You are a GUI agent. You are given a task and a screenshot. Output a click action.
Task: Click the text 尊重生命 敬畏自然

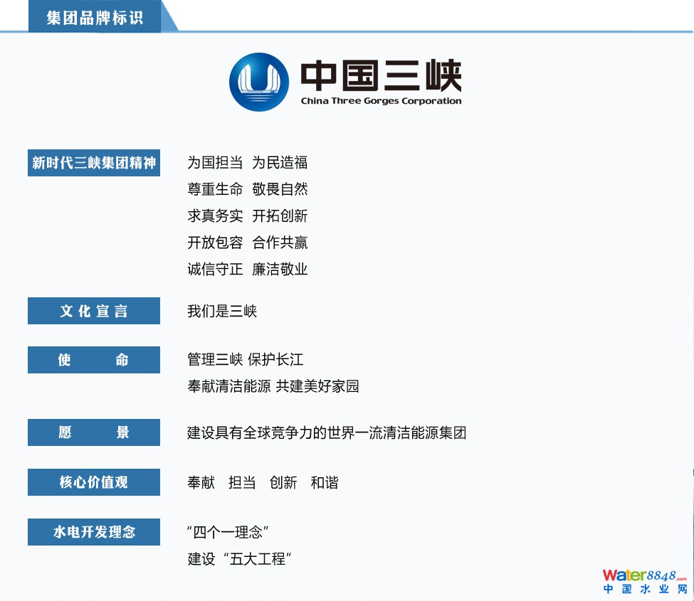click(247, 189)
